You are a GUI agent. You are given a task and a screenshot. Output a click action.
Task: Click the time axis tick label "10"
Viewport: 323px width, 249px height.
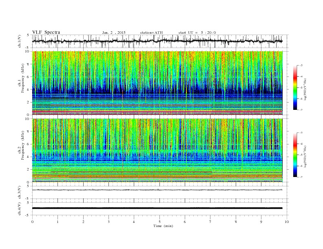point(287,222)
